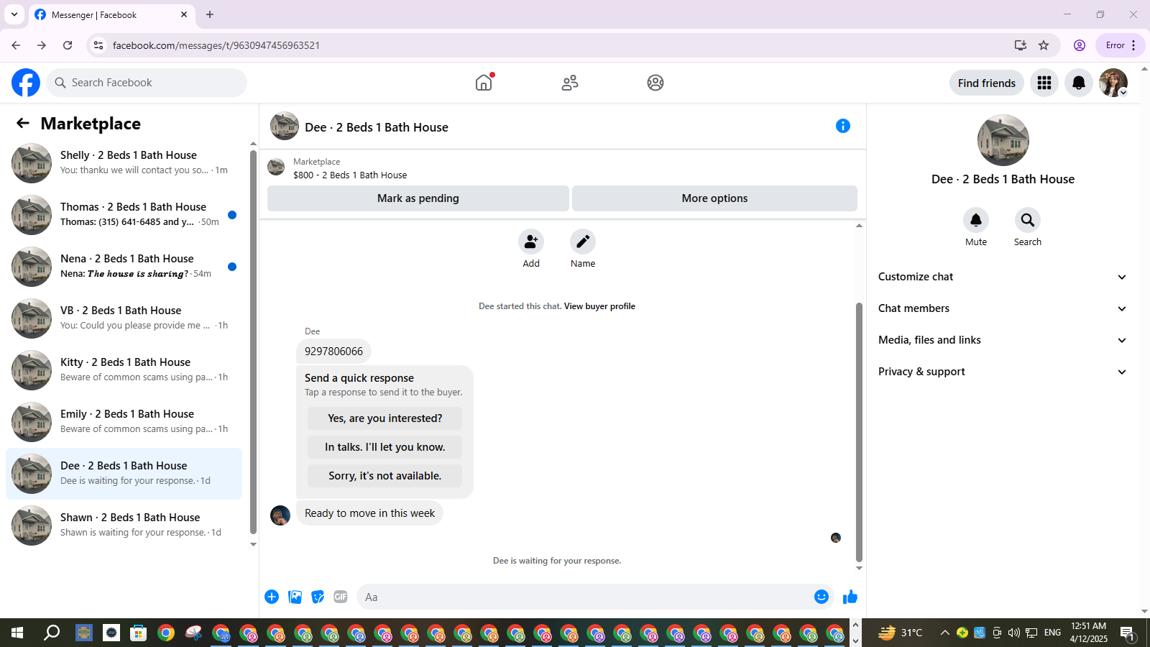Image resolution: width=1150 pixels, height=647 pixels.
Task: Click the conversation list scrollbar
Action: point(253,341)
